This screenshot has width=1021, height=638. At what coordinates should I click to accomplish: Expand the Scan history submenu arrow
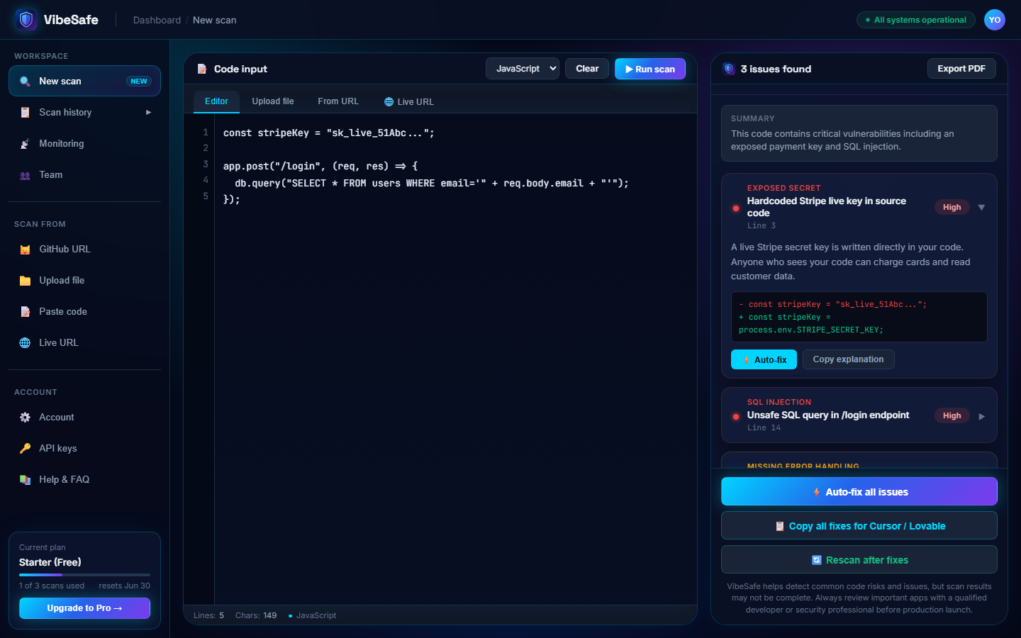coord(148,112)
